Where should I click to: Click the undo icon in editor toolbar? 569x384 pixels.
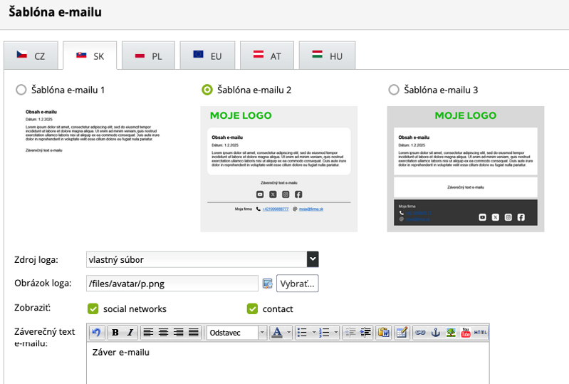pos(96,333)
